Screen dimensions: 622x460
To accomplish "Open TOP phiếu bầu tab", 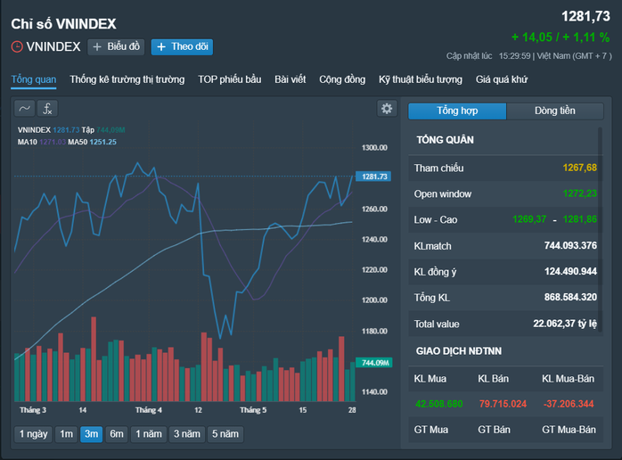I will (230, 79).
